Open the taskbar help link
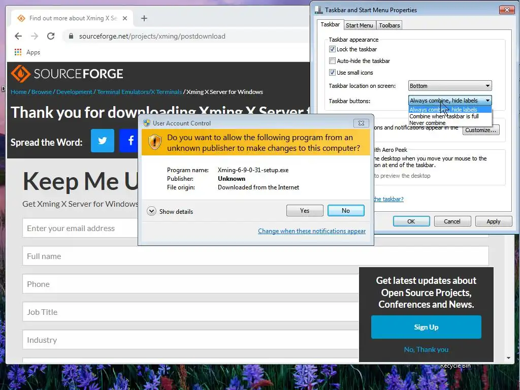Screen dimensions: 520x390 tap(388, 199)
